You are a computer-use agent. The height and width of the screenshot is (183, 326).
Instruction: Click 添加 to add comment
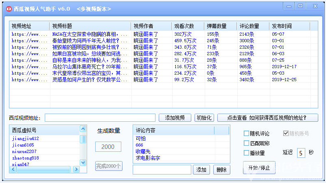click(x=201, y=170)
